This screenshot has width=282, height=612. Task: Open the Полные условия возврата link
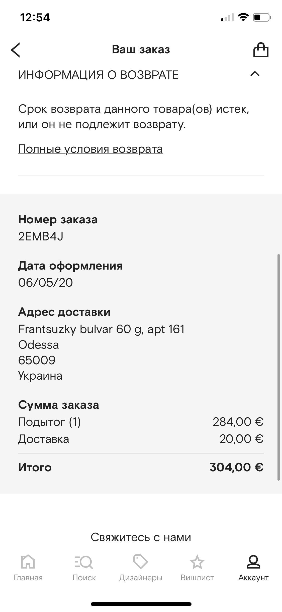(90, 149)
